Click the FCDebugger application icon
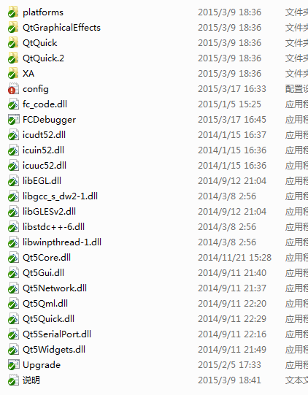Viewport: 308px width, 395px height. [x=13, y=120]
